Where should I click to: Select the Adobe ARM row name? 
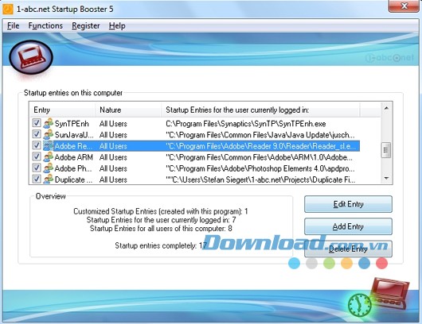click(x=74, y=157)
